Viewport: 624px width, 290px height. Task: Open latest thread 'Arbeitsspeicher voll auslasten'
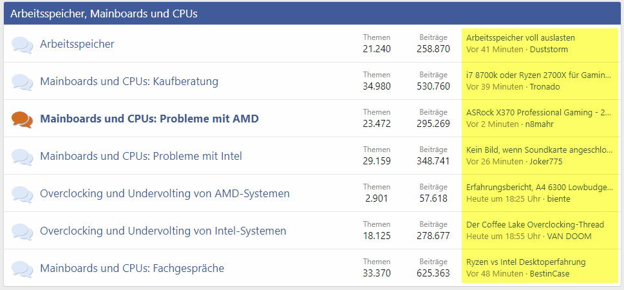(520, 37)
